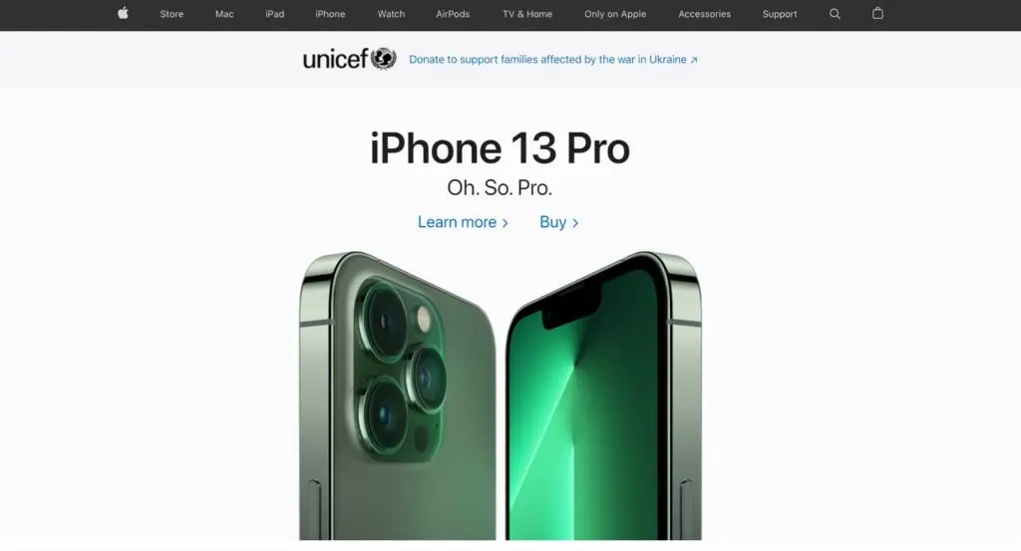Click the arrow after Ukraine donation link
This screenshot has height=551, width=1021.
click(694, 60)
